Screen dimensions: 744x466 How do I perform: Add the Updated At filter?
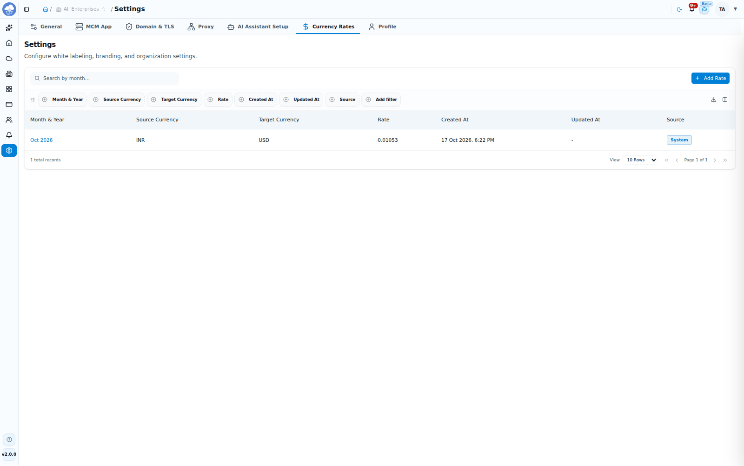[301, 100]
